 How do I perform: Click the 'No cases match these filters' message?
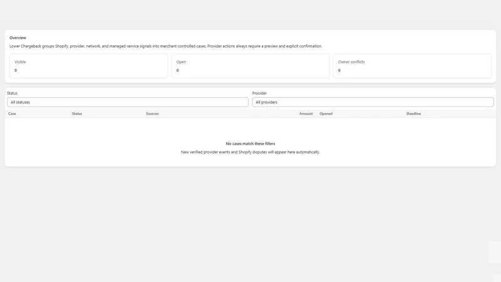point(250,144)
